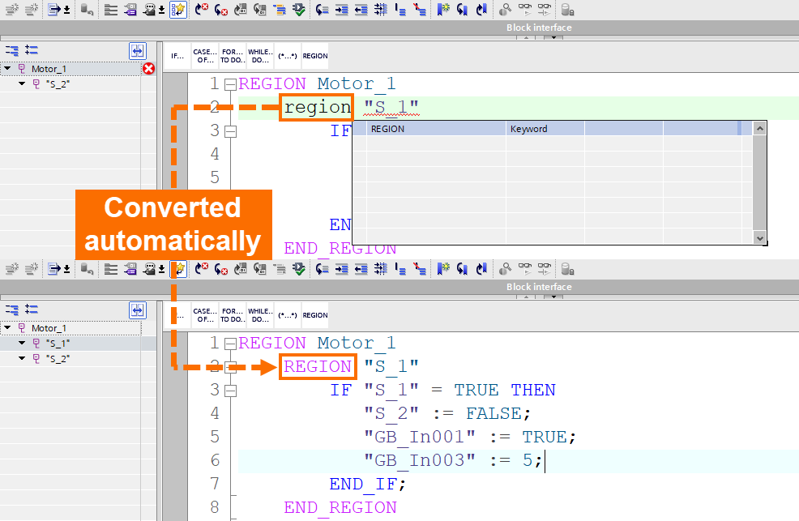Insert a CASE OF statement in upper editor

tap(204, 56)
